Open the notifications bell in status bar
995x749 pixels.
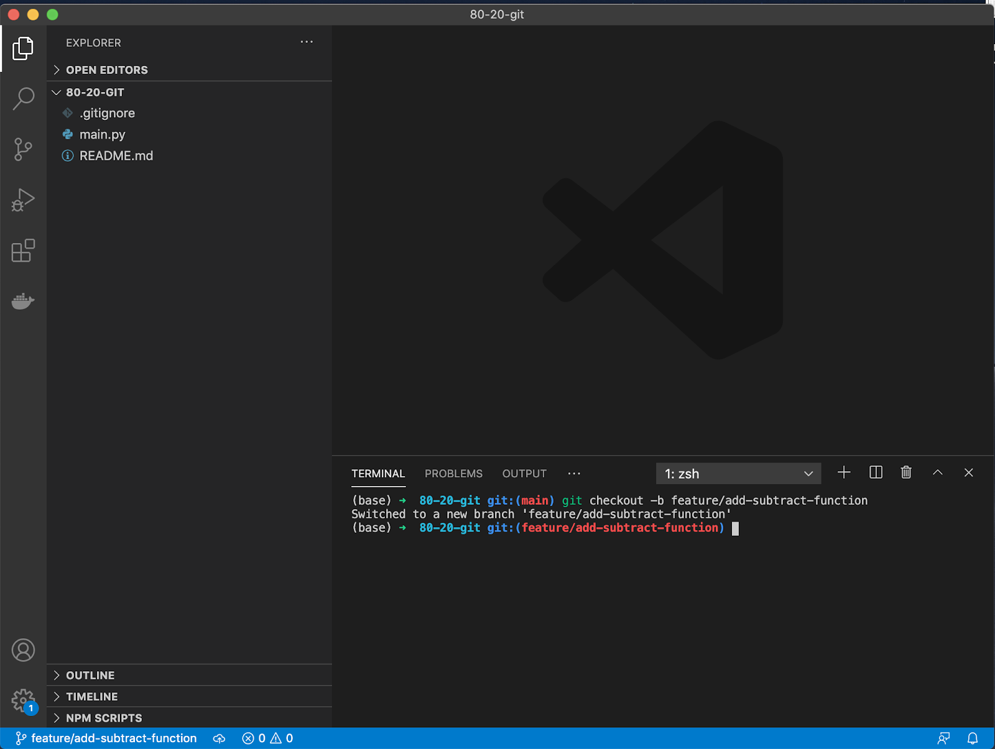[973, 738]
